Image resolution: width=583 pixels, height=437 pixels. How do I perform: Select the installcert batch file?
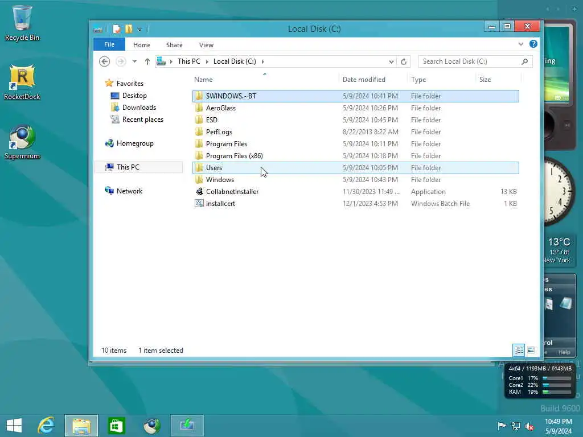(355, 203)
